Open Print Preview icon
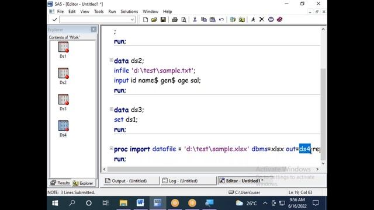 [x=183, y=19]
